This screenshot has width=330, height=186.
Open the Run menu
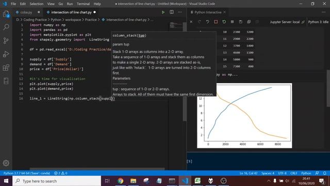pos(70,4)
